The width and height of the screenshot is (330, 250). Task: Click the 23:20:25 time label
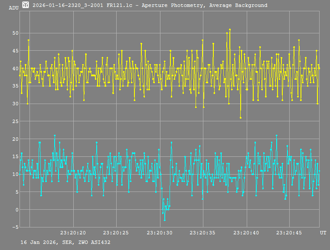pos(116,233)
